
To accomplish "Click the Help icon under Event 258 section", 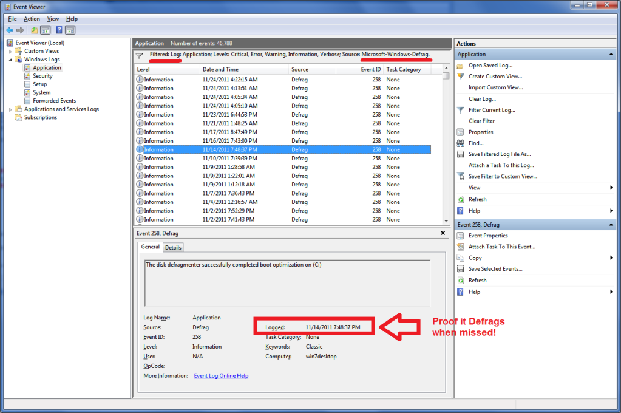I will coord(461,292).
